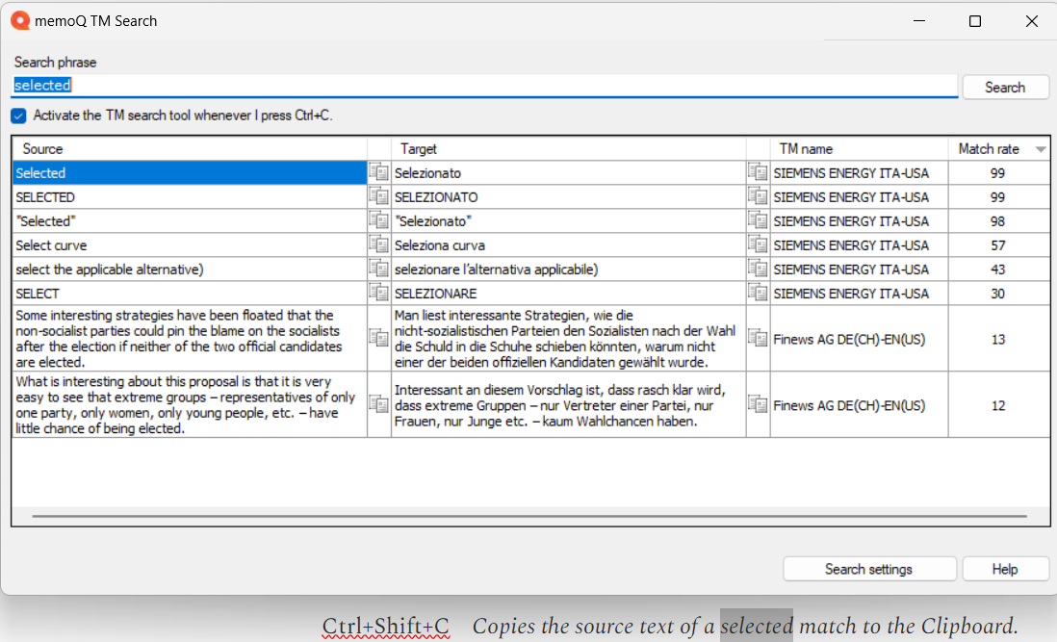Click the 'What is interesting about this proposal' text
Screen dimensions: 1057x642
pyautogui.click(x=186, y=404)
